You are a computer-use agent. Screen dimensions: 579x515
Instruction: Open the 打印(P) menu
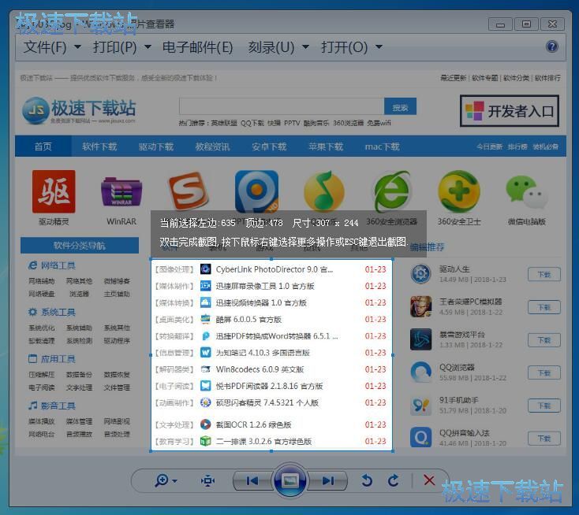tap(121, 47)
